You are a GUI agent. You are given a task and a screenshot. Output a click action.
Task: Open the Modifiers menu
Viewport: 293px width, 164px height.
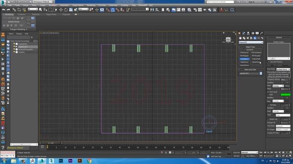pyautogui.click(x=53, y=5)
